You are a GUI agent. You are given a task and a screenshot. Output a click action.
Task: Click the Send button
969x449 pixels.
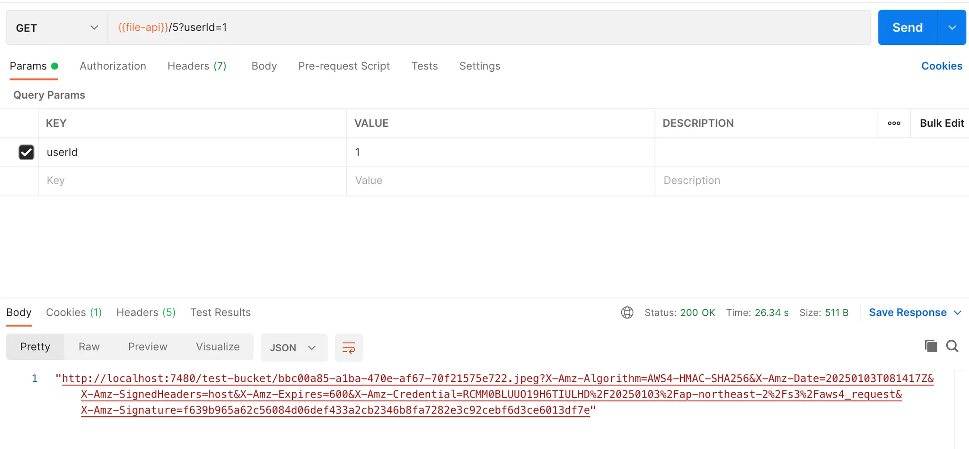point(907,27)
